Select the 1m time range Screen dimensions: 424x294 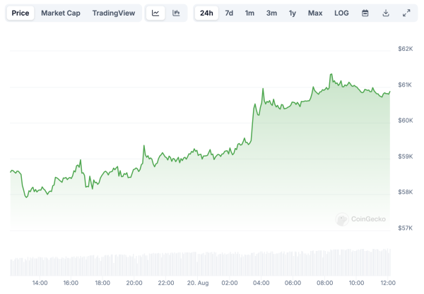(249, 13)
